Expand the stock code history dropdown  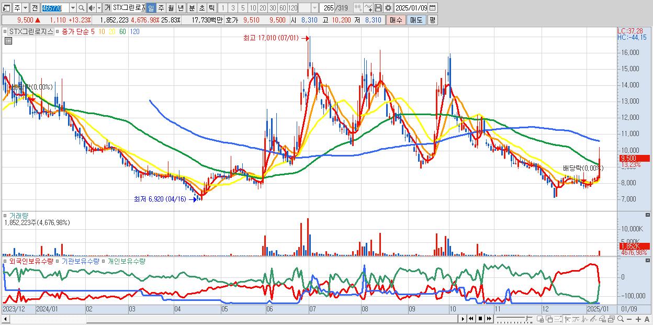coord(73,8)
